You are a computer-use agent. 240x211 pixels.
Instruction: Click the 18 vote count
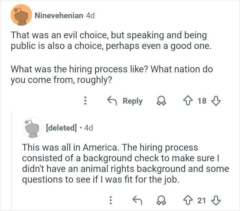click(x=202, y=101)
